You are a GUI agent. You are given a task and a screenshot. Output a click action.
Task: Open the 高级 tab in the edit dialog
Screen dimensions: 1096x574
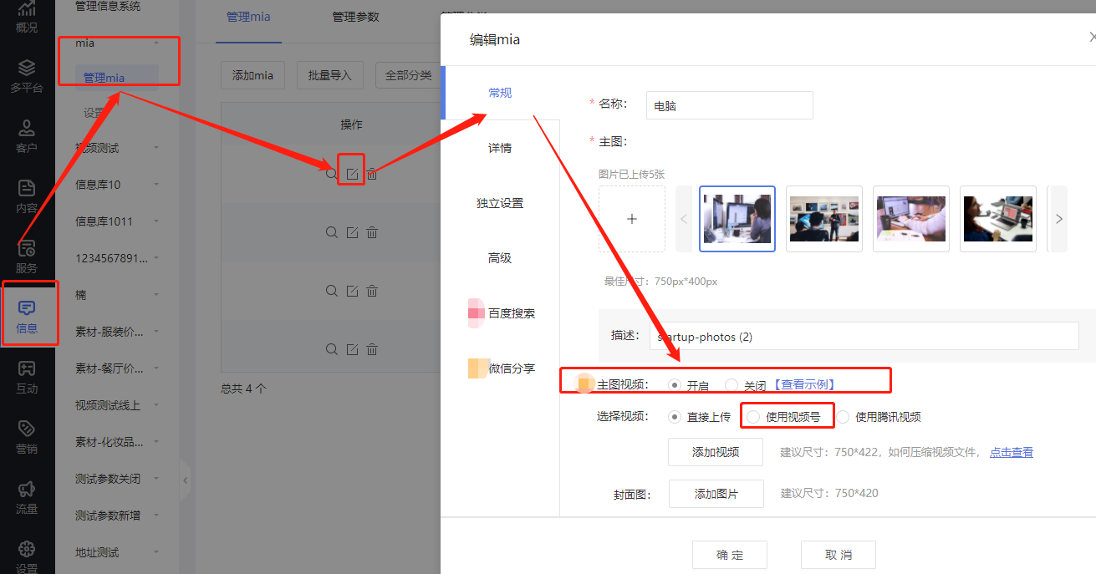[500, 258]
